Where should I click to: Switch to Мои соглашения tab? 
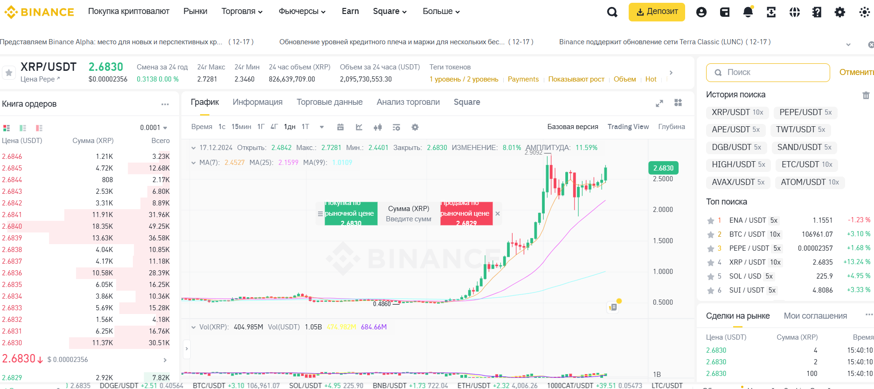[815, 316]
